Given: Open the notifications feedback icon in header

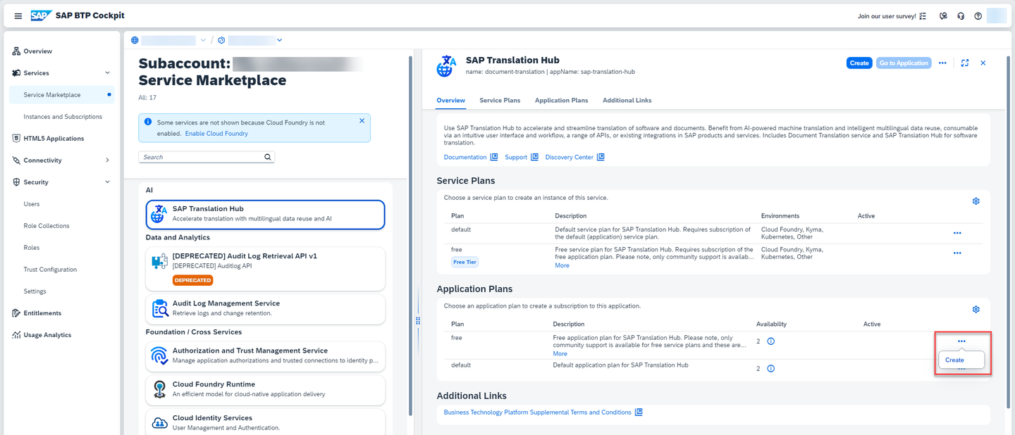Looking at the screenshot, I should 943,16.
